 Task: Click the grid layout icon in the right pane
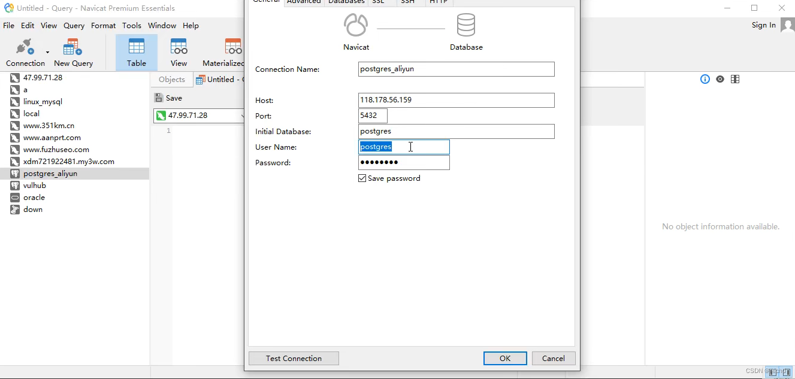point(735,79)
